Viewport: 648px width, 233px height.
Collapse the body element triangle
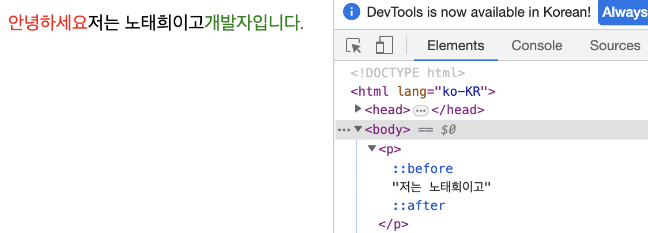(x=358, y=129)
